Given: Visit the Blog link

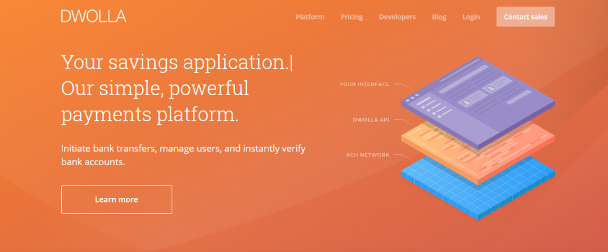Looking at the screenshot, I should pyautogui.click(x=439, y=17).
